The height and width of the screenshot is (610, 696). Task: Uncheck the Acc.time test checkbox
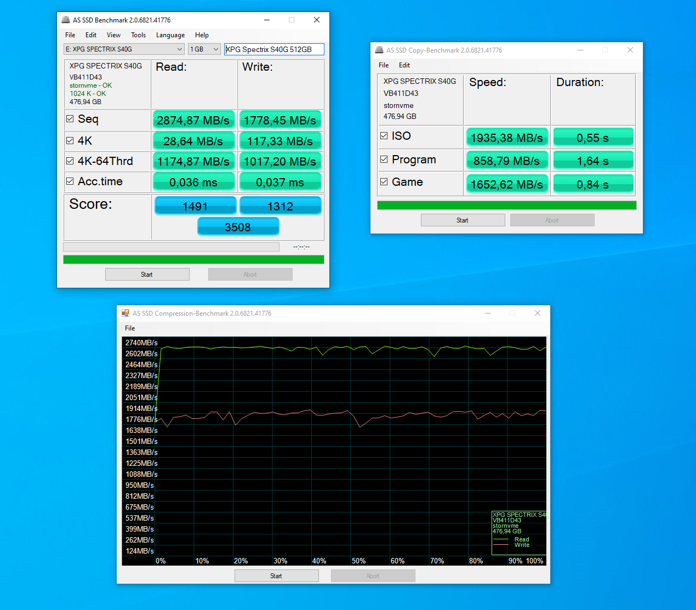point(70,181)
